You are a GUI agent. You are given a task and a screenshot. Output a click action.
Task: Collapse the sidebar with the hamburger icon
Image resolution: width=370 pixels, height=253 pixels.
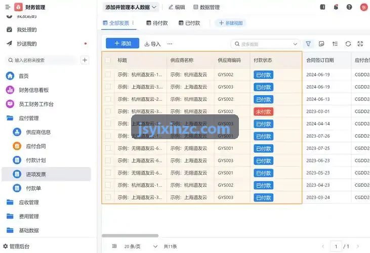tap(8, 7)
